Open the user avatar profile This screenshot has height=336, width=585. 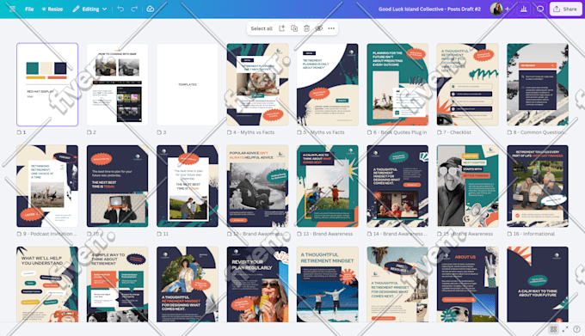pyautogui.click(x=496, y=9)
